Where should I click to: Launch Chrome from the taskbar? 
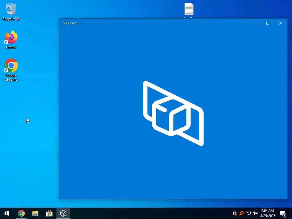(21, 213)
